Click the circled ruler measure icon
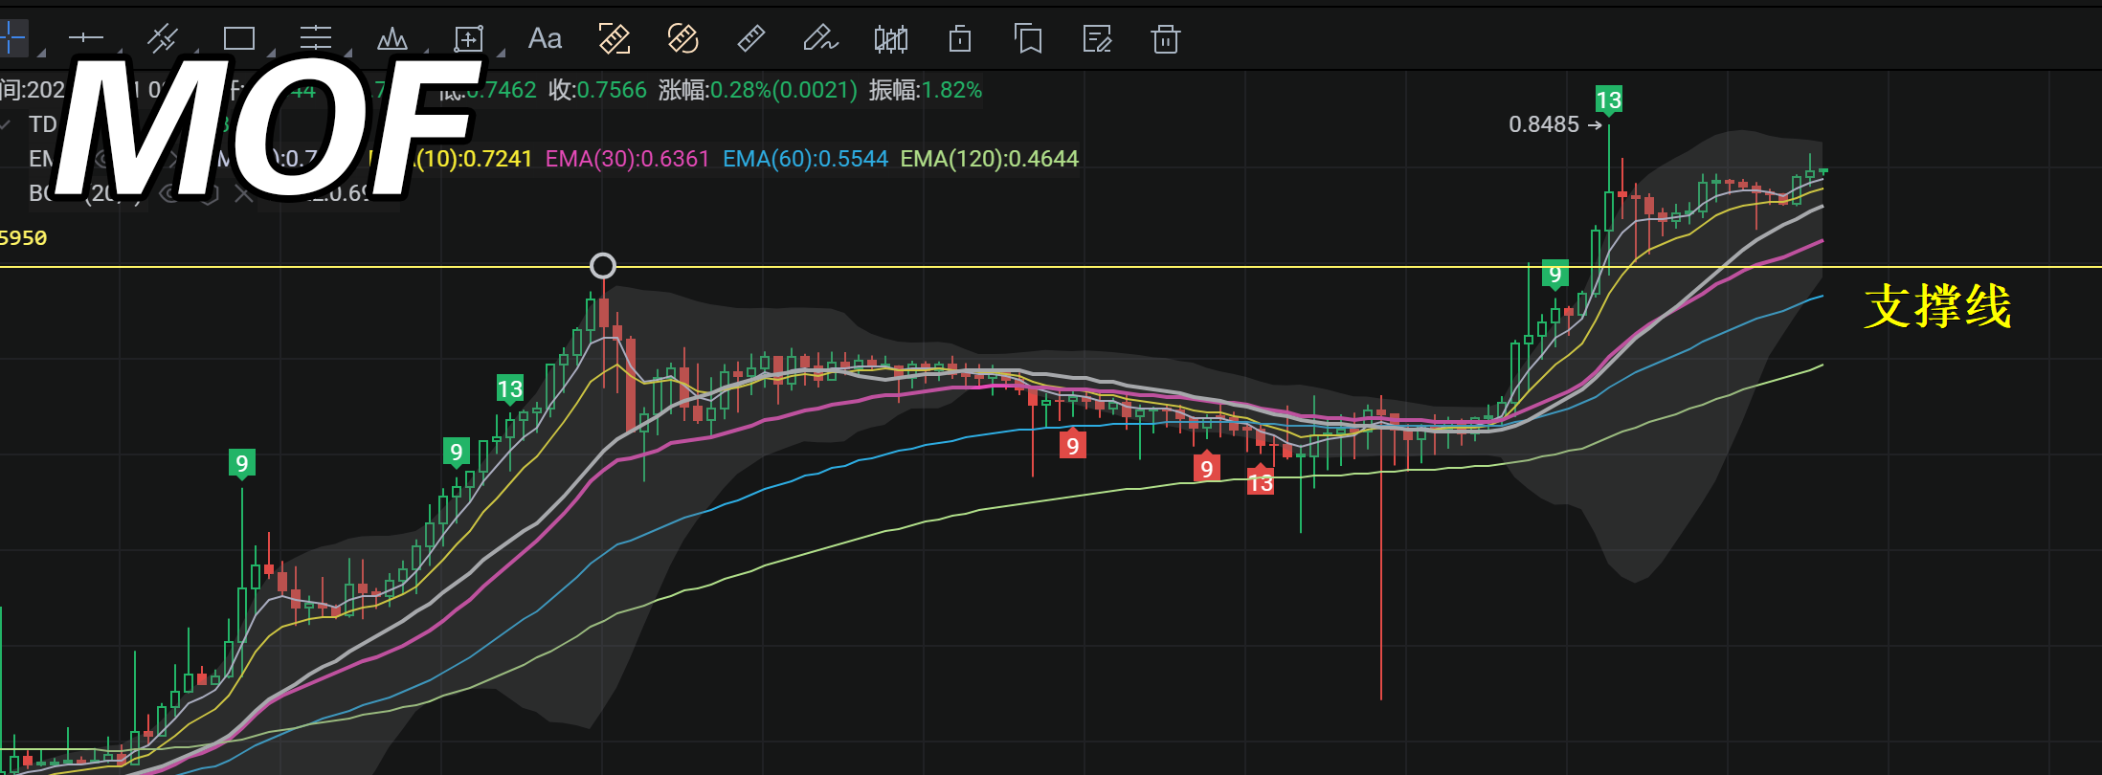Screen dimensions: 2102x775 682,38
